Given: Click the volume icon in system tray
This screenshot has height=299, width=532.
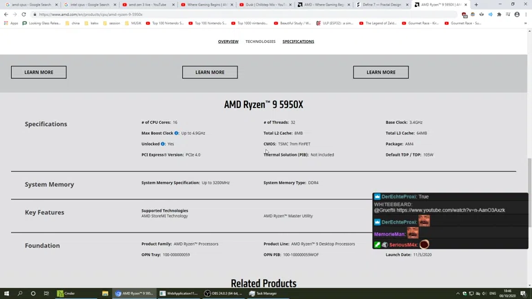Looking at the screenshot, I should 484,293.
